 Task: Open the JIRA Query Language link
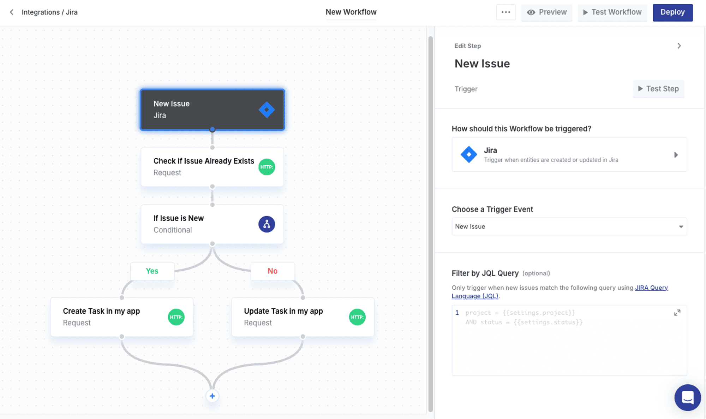pos(651,288)
